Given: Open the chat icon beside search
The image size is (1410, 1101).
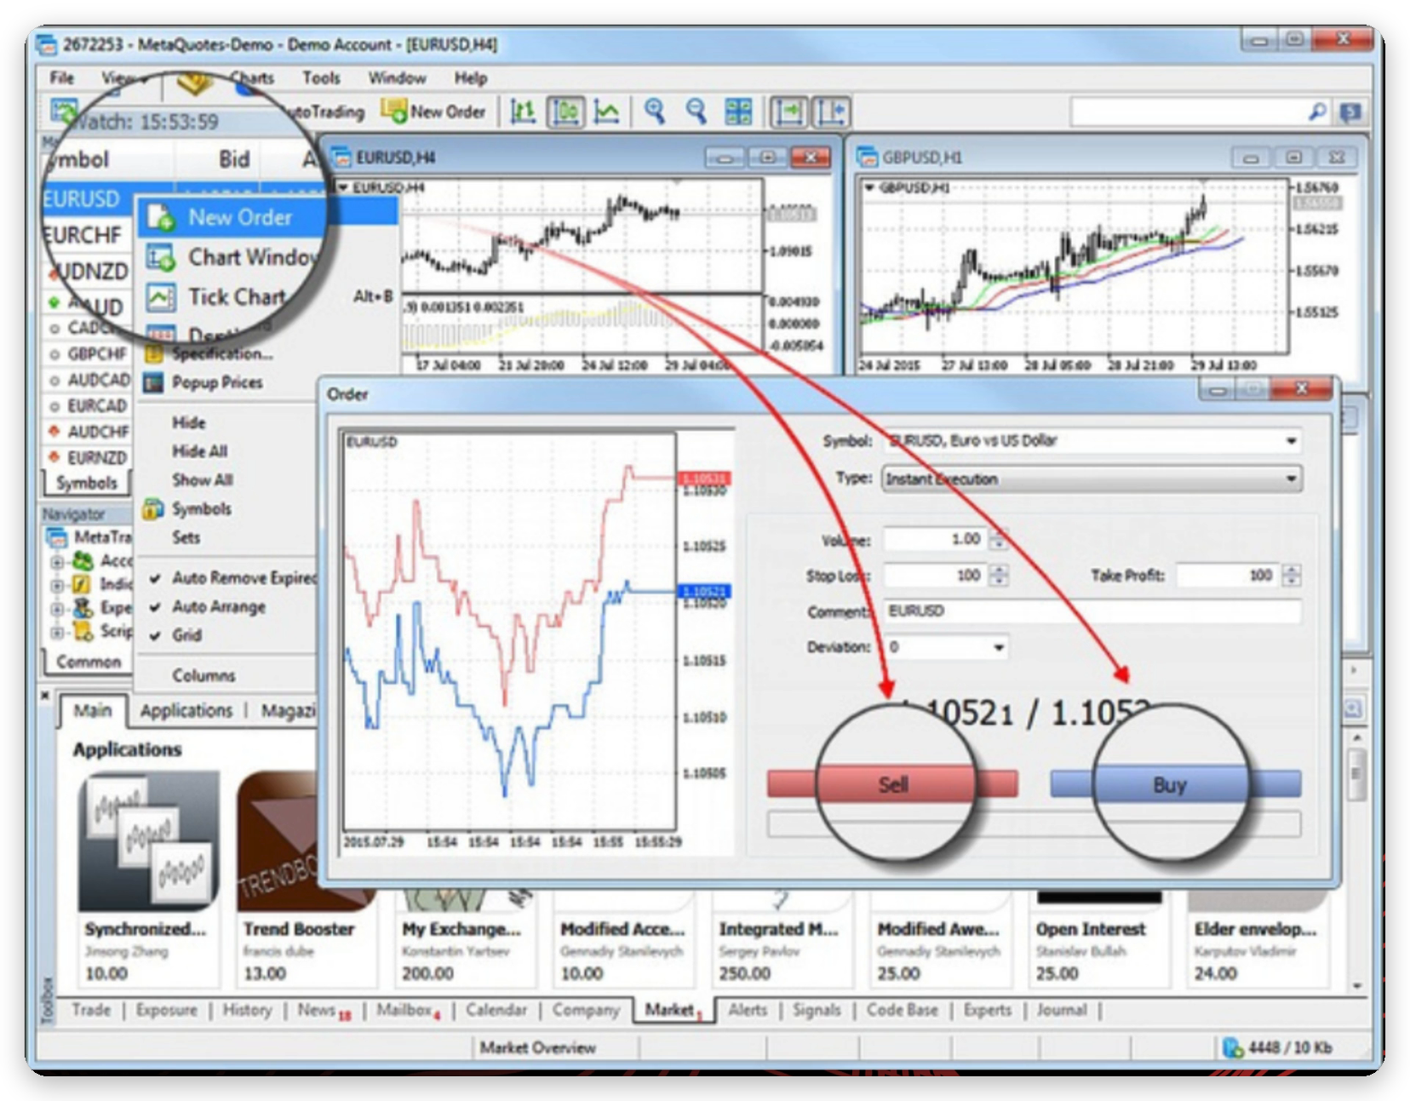Looking at the screenshot, I should tap(1350, 112).
